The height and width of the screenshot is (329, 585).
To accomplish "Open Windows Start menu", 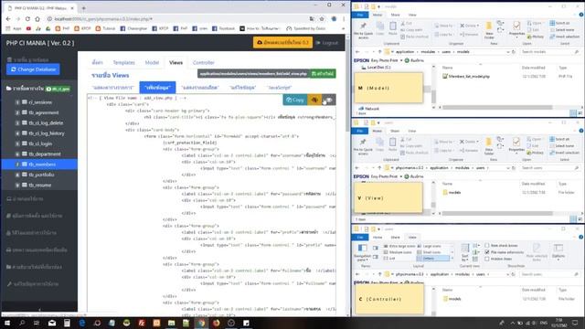I will tap(7, 323).
